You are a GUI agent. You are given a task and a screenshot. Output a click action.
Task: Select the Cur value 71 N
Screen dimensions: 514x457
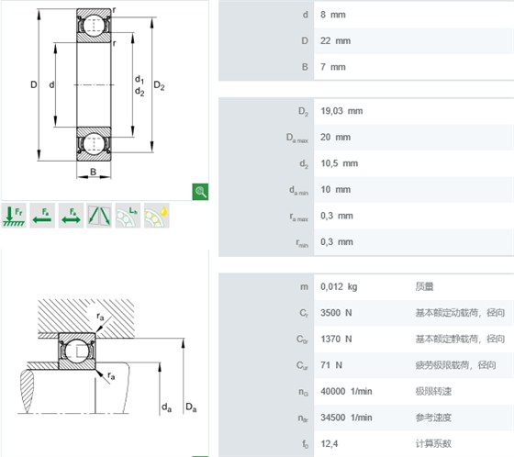coord(331,365)
